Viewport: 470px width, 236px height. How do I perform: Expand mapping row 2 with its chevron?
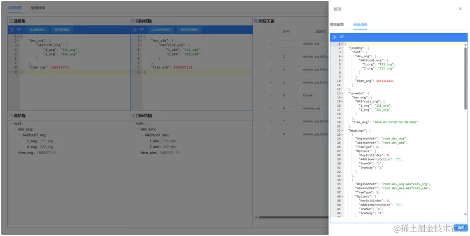point(271,57)
